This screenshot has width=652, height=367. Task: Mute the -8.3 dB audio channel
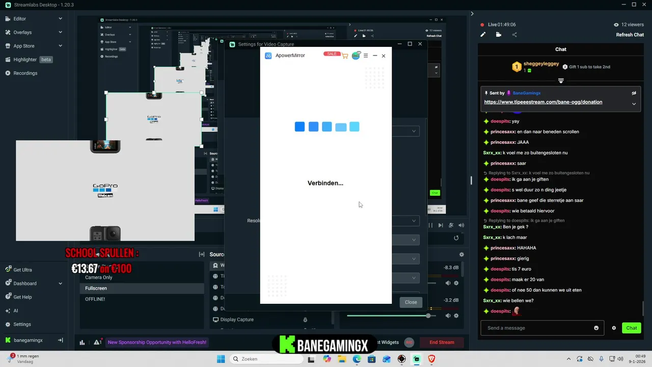click(448, 283)
